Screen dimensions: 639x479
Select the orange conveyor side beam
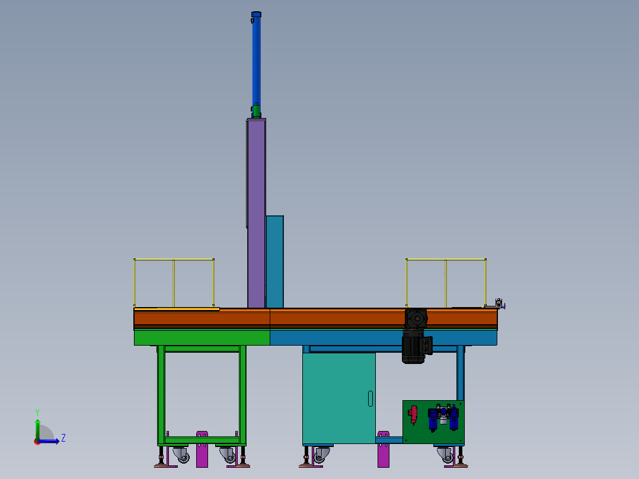click(x=315, y=319)
